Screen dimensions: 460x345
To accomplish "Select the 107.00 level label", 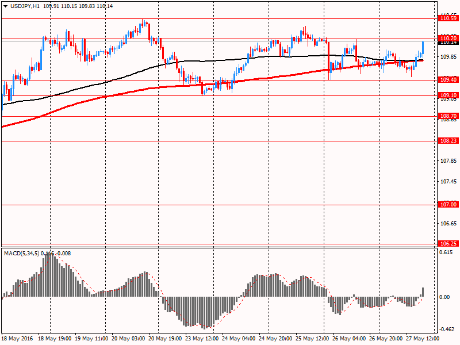I will point(448,205).
